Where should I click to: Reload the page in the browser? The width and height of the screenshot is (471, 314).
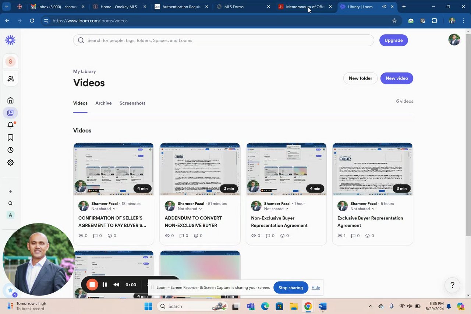click(x=32, y=21)
